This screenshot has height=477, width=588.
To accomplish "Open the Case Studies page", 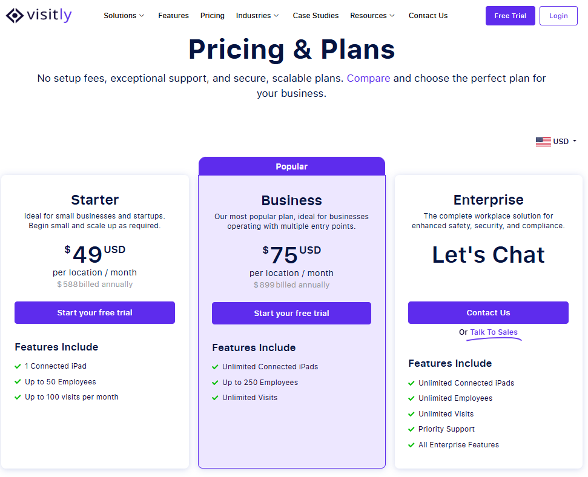I will coord(315,16).
